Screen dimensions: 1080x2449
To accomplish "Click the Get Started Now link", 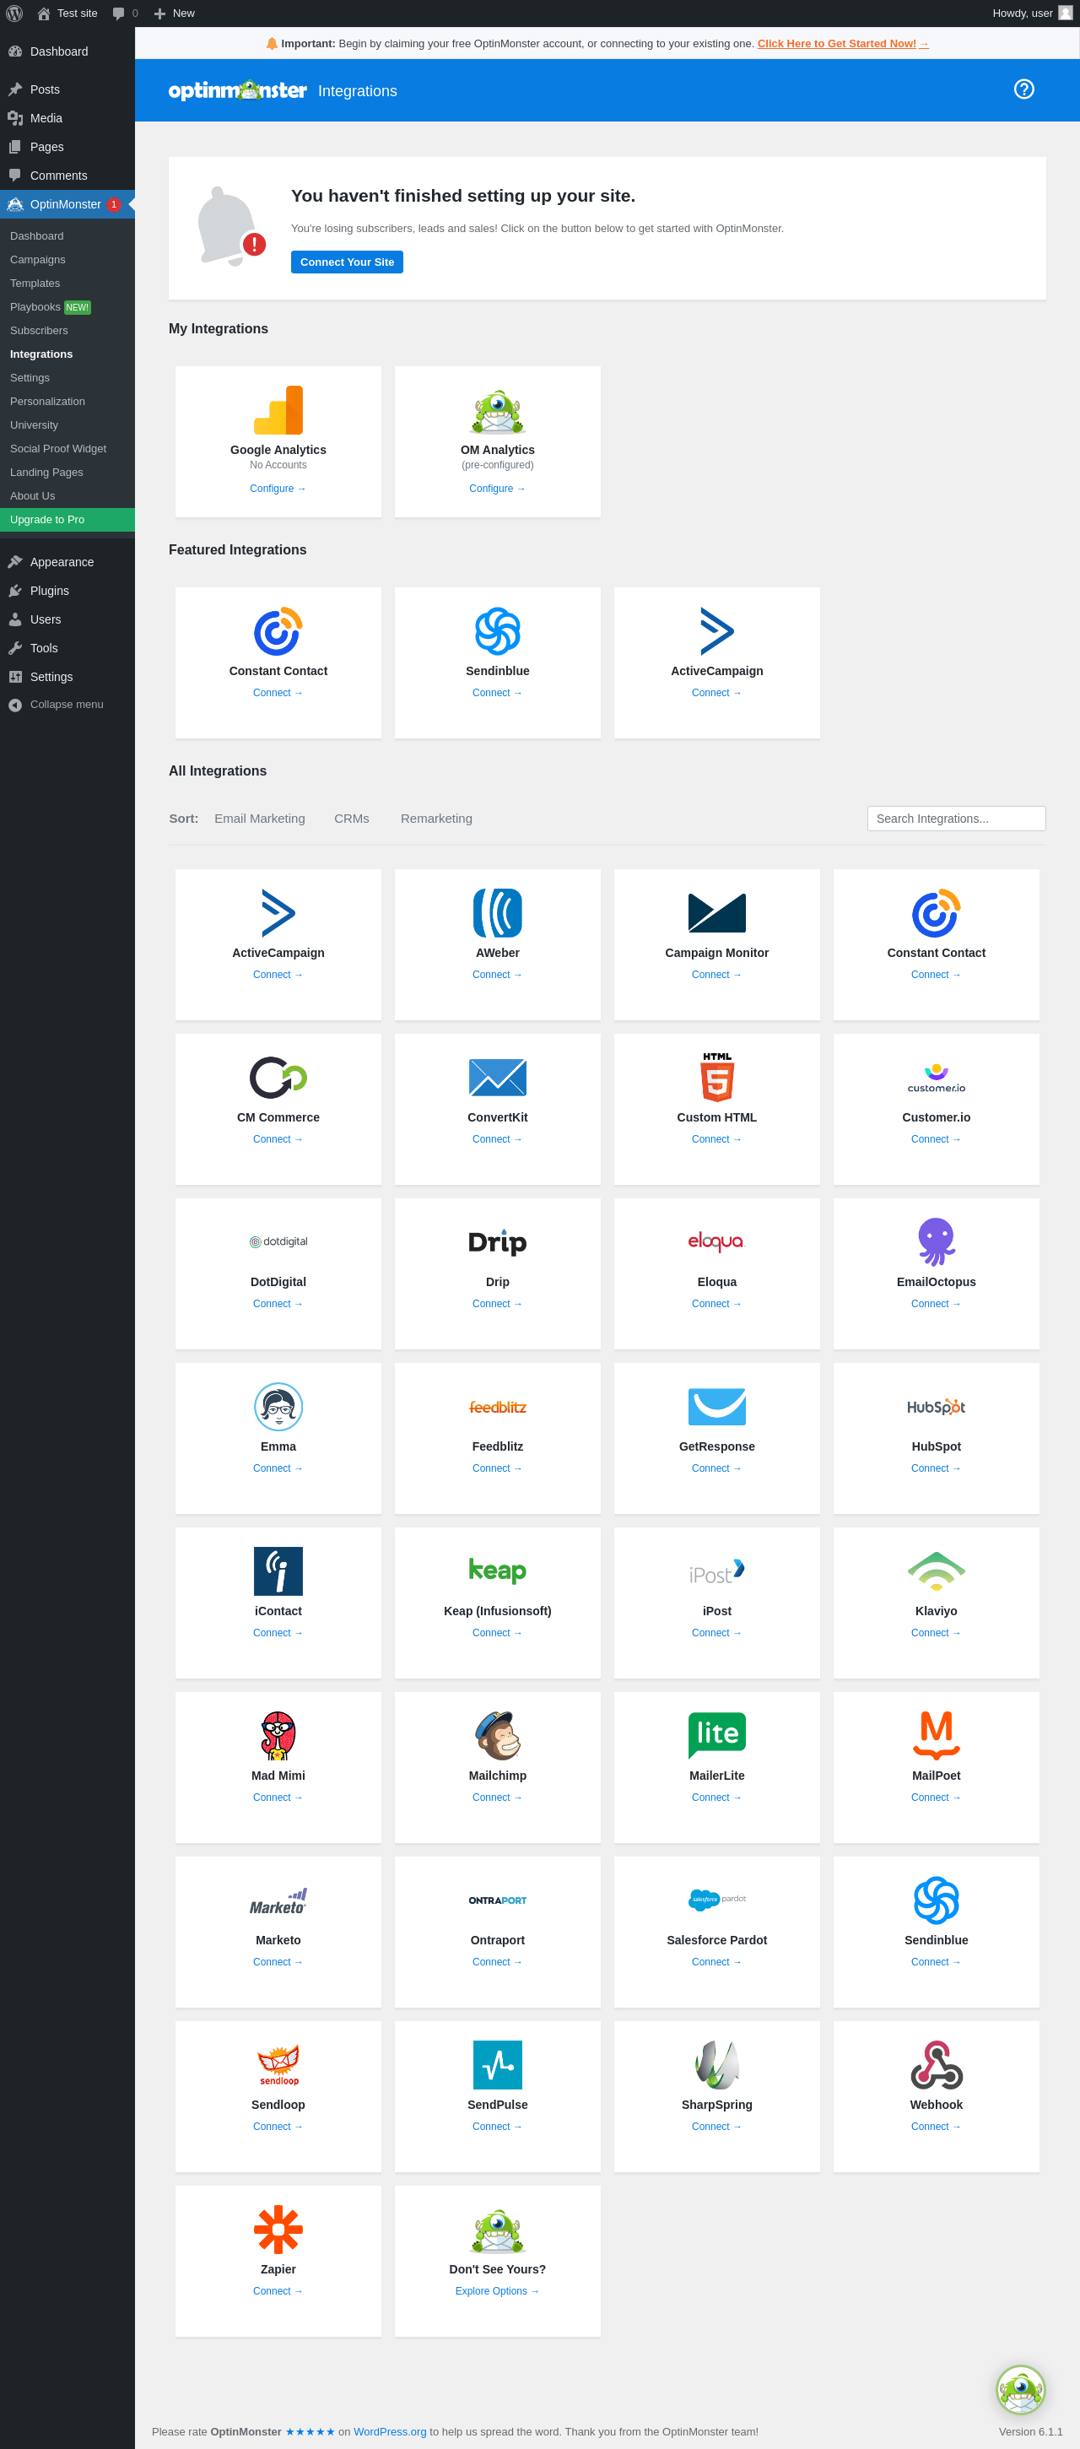I will click(843, 44).
